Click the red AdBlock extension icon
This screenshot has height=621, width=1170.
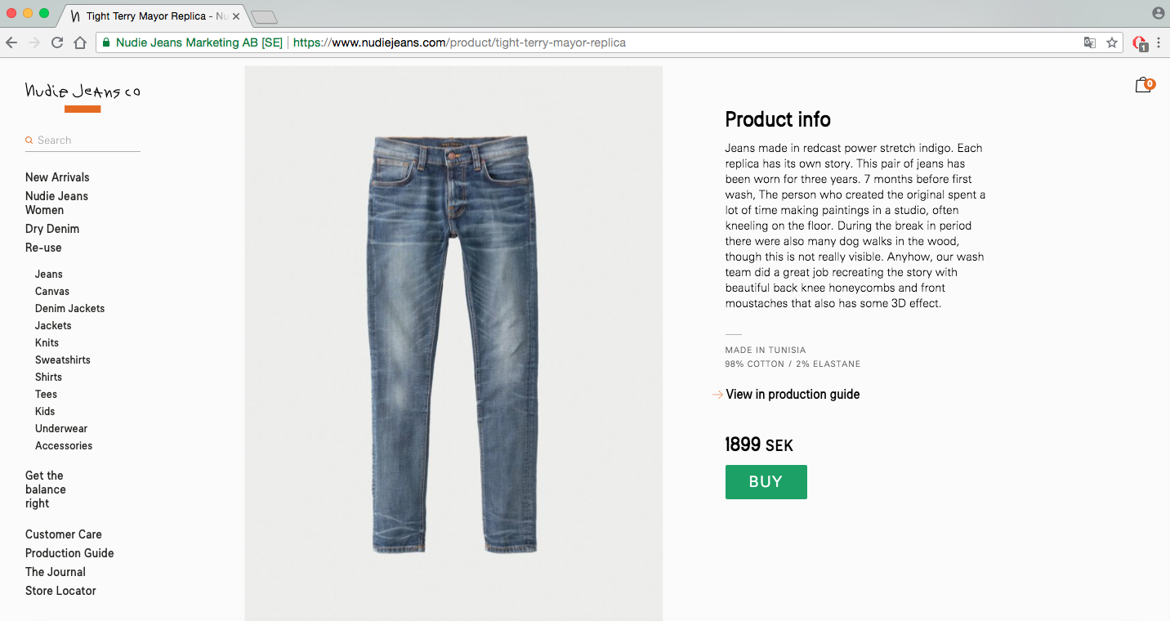pos(1141,42)
